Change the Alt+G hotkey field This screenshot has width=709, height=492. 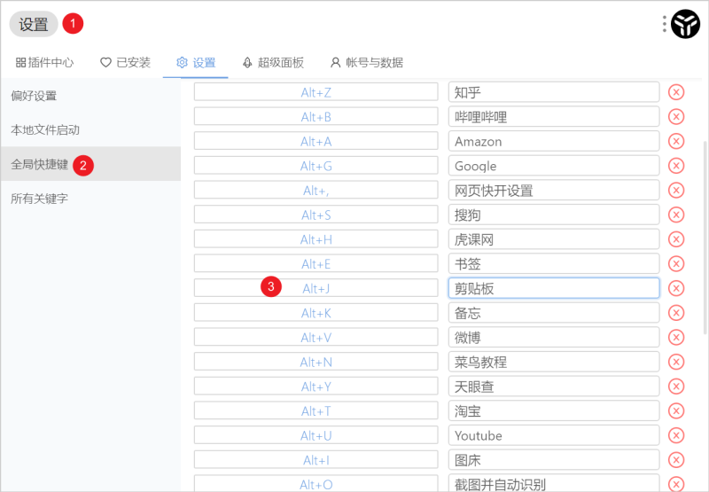tap(316, 166)
